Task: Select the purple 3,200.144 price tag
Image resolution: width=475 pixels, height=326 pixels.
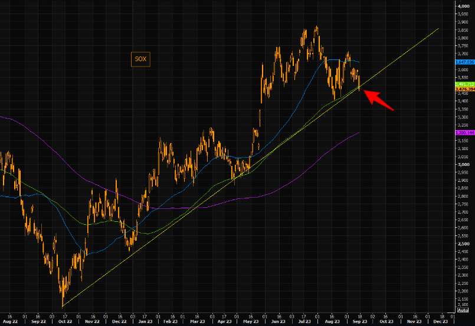Action: 464,133
